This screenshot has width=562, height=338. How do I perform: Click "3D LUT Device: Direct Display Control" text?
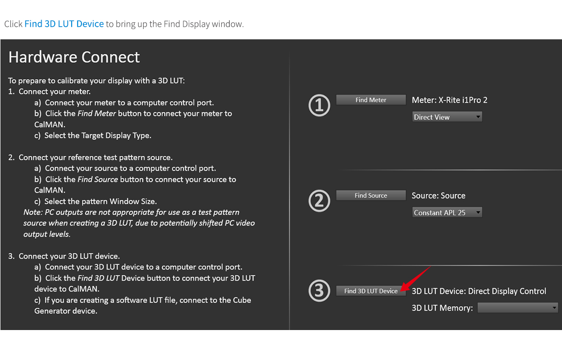click(479, 291)
